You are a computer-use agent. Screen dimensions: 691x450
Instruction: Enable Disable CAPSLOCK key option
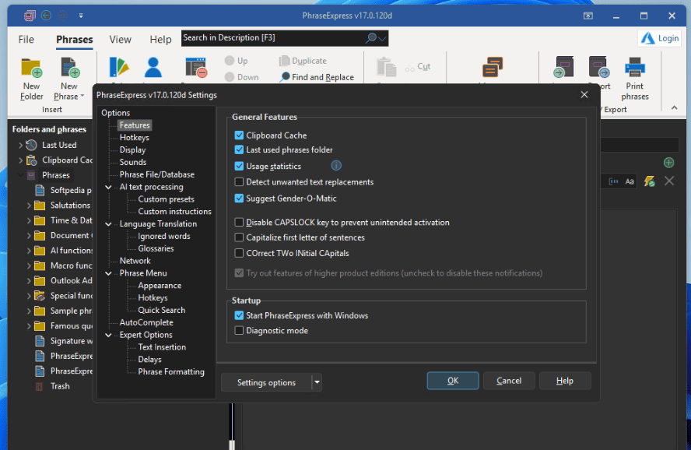[239, 223]
